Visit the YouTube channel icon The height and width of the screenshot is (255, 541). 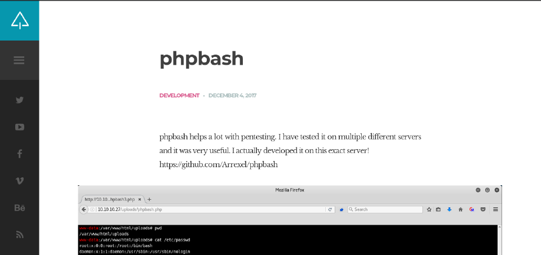[x=20, y=127]
